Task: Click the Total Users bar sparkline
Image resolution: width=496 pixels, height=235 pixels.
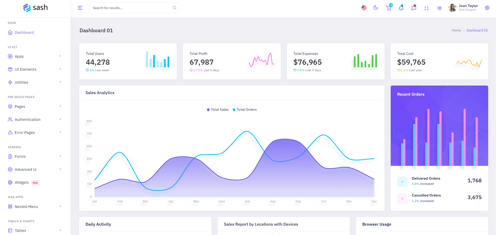Action: 158,60
